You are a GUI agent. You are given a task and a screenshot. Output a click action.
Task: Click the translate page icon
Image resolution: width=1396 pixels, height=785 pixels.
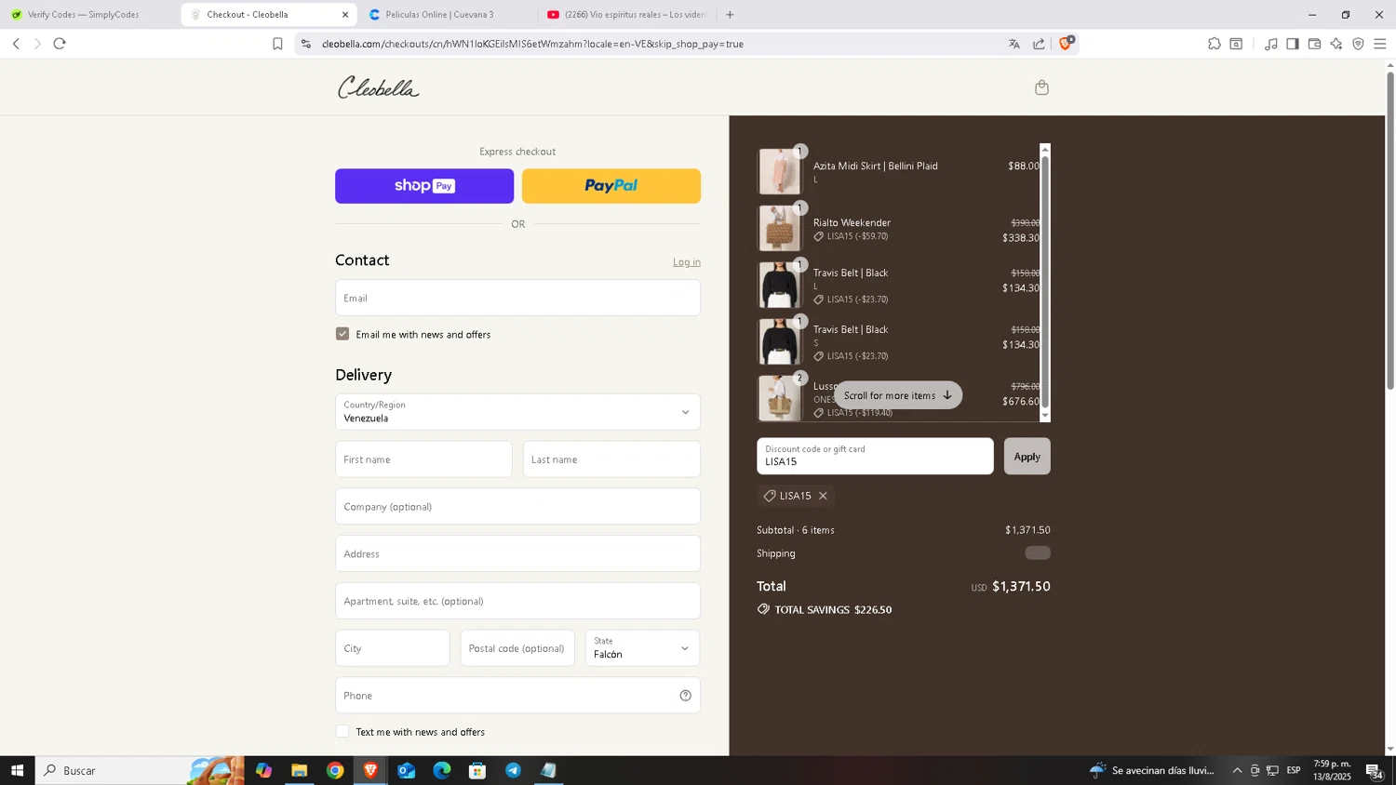coord(1014,44)
